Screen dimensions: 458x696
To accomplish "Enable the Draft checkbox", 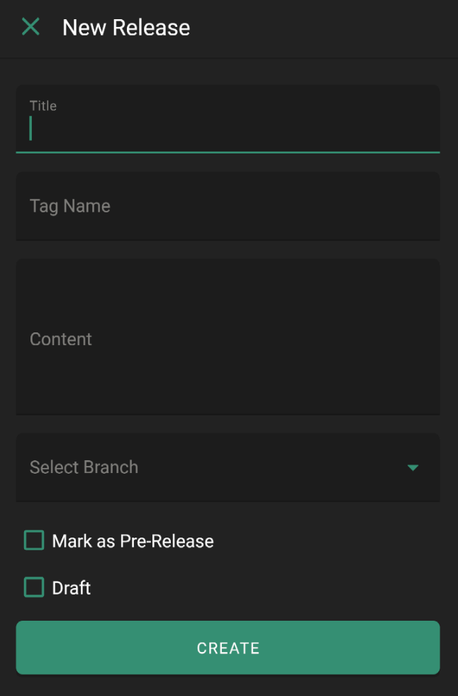I will pos(33,587).
